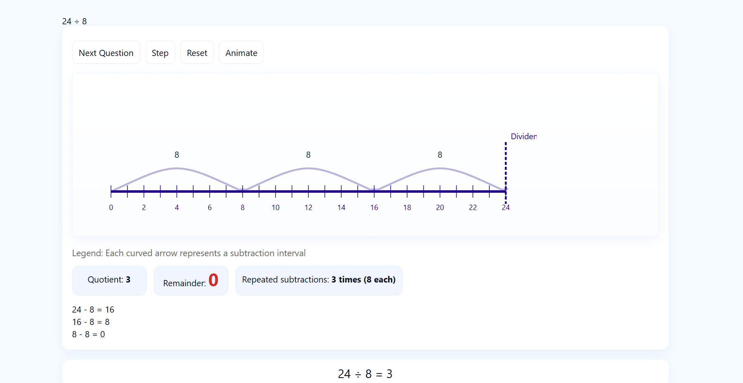
Task: Click the Next Question button
Action: (106, 52)
